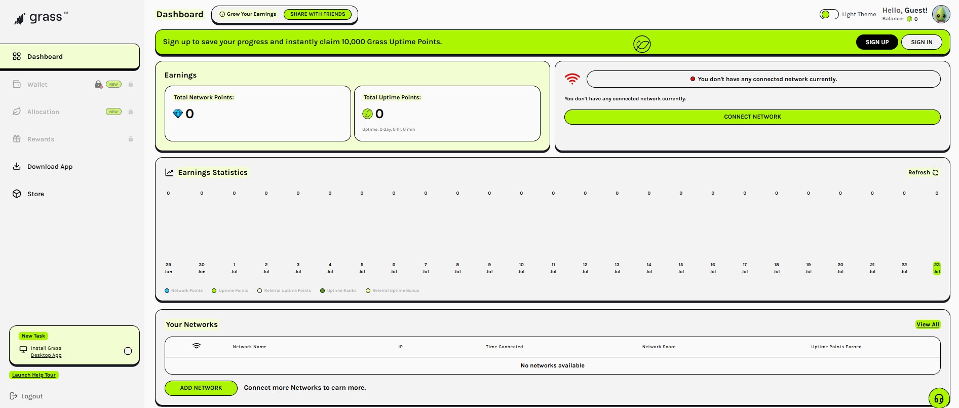Click the Rewards gift icon in sidebar
This screenshot has height=408, width=959.
pos(17,139)
